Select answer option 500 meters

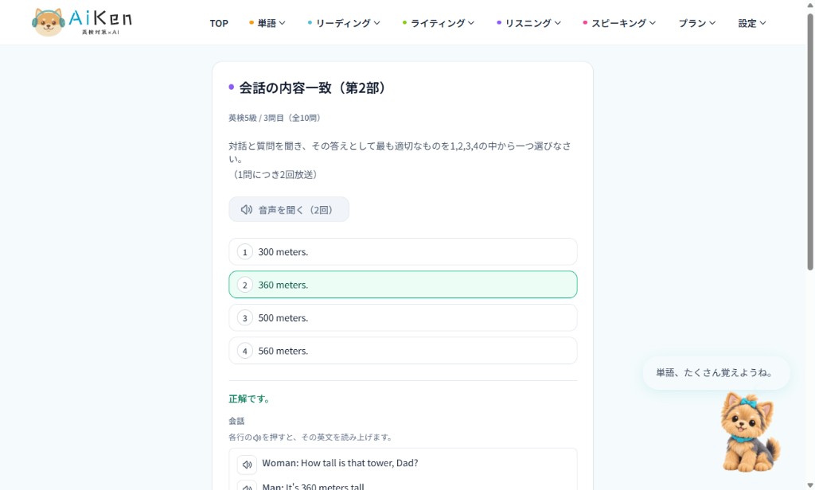tap(403, 317)
